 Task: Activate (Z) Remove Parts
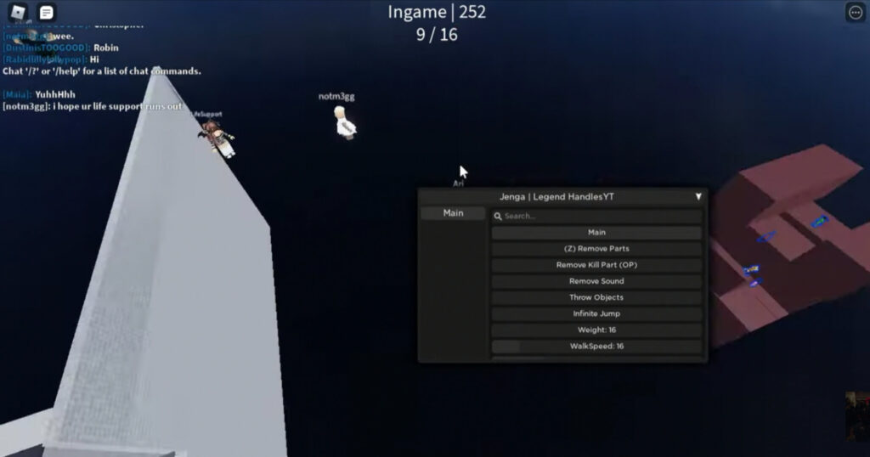click(596, 249)
